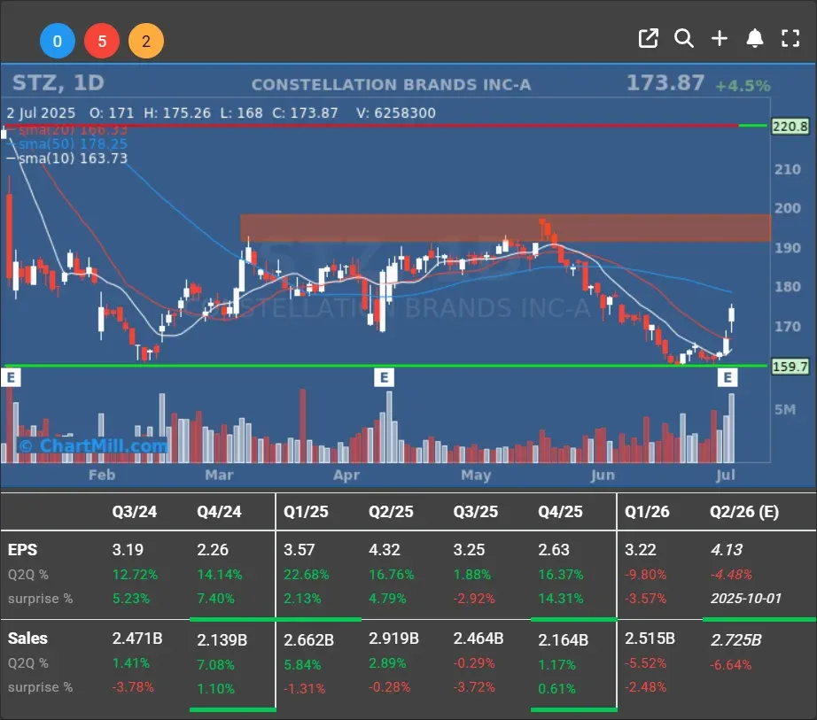Click estimated Sales 2.725B
The image size is (817, 720).
735,639
